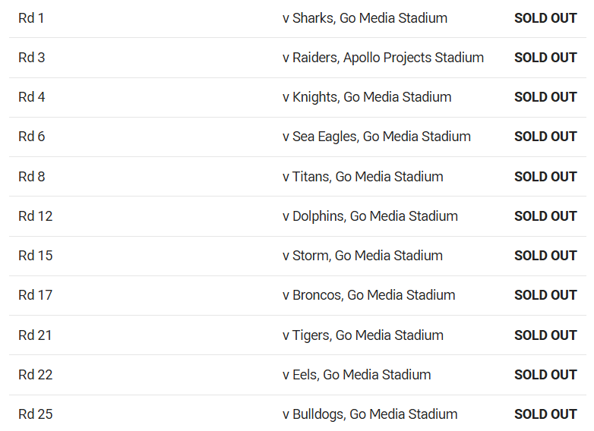Click the 'v Tigers, Go Media Stadium' entry
The width and height of the screenshot is (594, 431).
[363, 335]
